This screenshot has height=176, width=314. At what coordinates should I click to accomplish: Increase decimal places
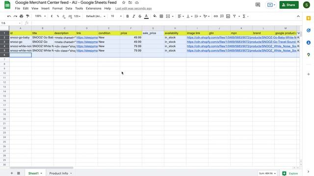(70, 16)
